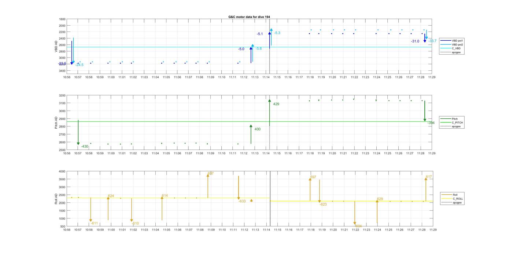Click the '-5.1' annotation in VBD plot
This screenshot has height=254, width=513.
click(x=260, y=34)
